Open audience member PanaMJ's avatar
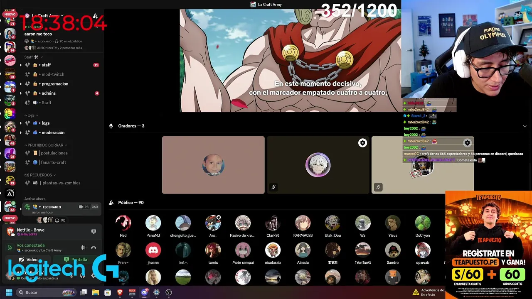 pos(153,223)
